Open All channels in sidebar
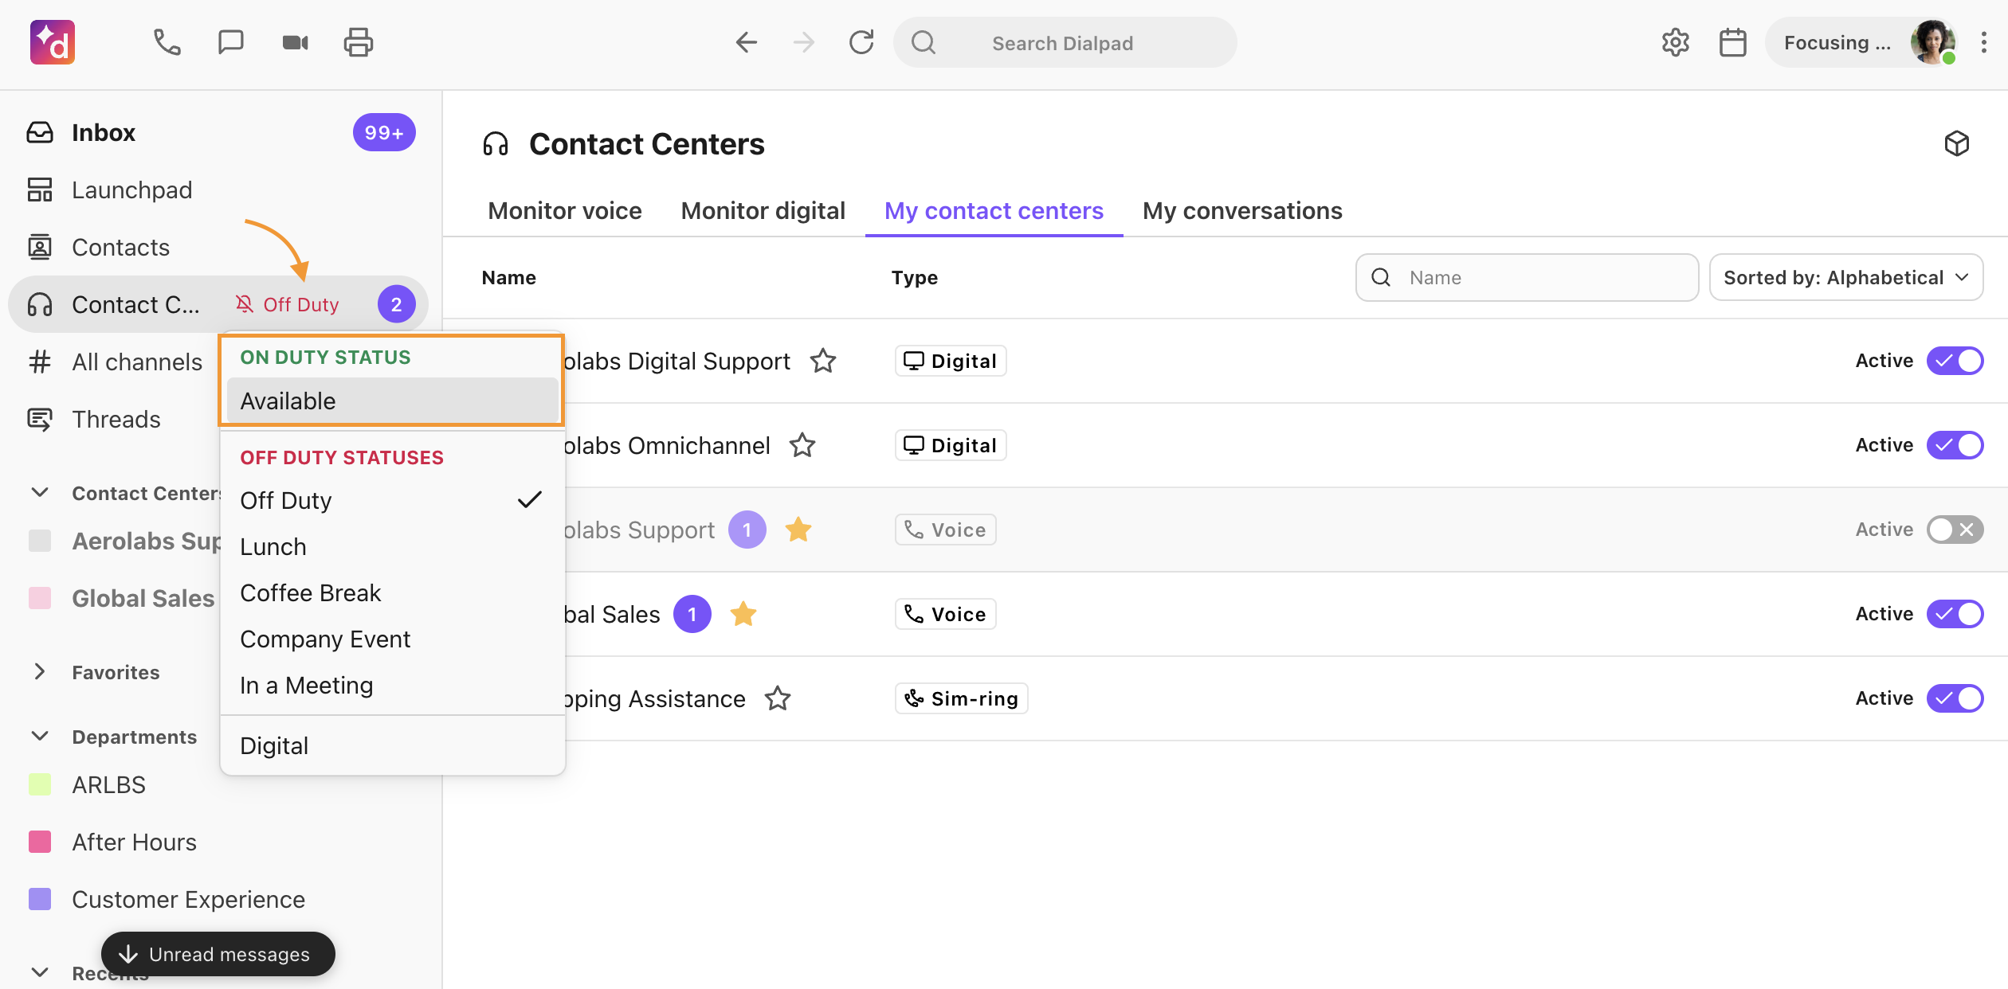This screenshot has height=989, width=2008. click(x=115, y=362)
